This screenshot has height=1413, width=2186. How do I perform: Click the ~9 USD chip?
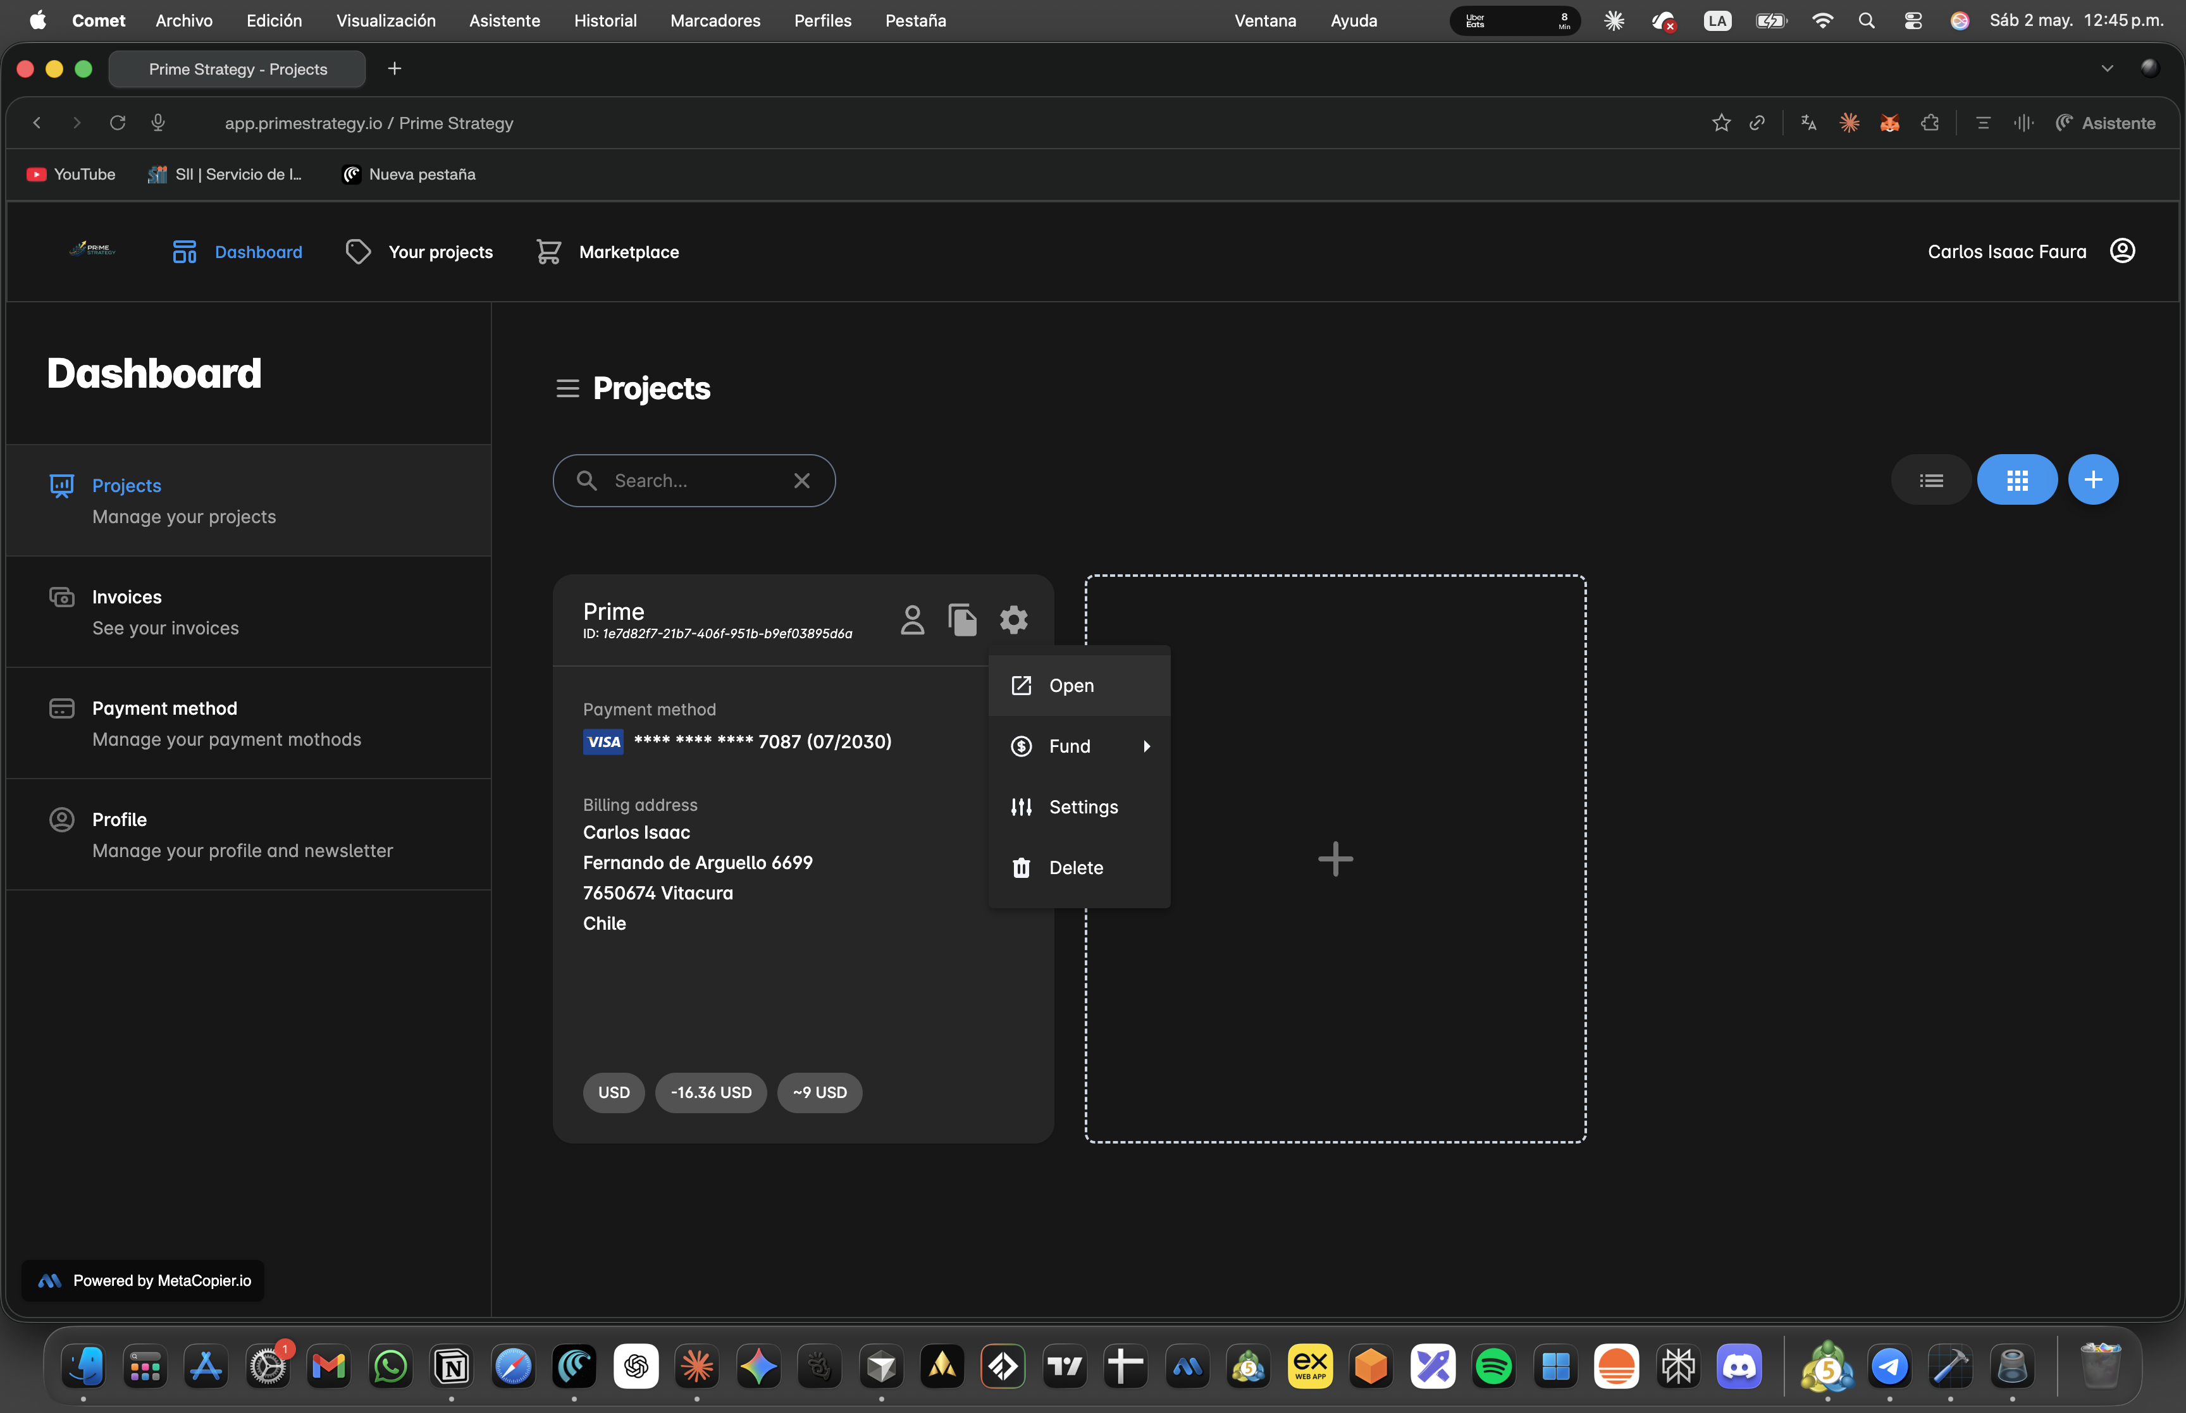(819, 1093)
